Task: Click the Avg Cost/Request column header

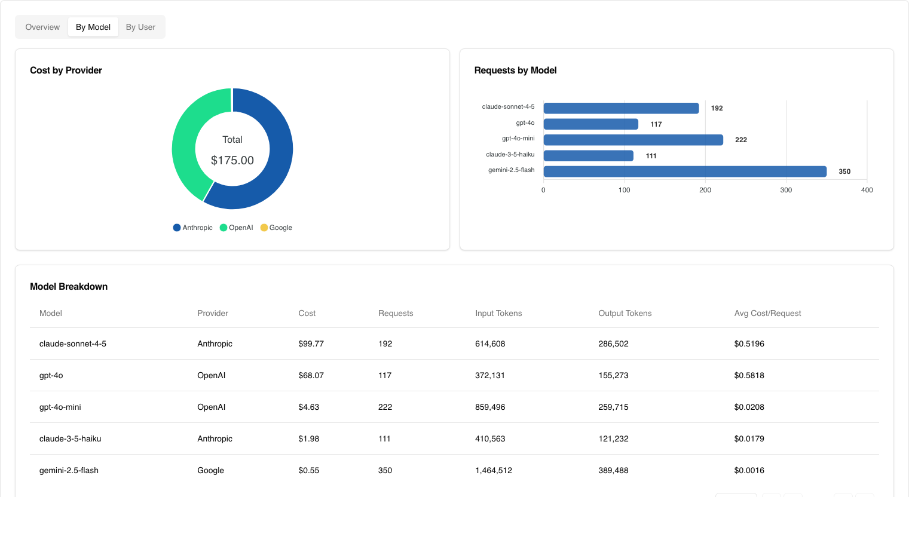Action: [x=767, y=313]
